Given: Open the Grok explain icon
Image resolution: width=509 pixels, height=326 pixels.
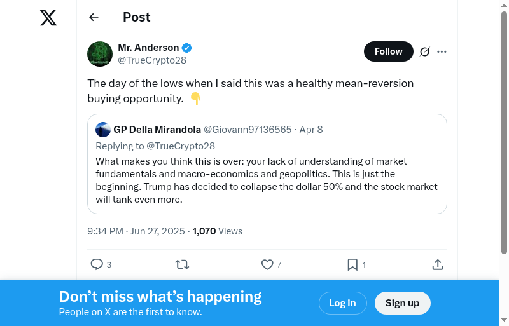Looking at the screenshot, I should (425, 51).
